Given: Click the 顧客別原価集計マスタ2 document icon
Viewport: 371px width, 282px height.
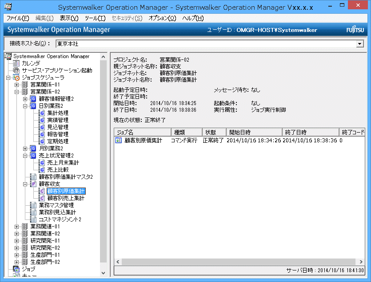Looking at the screenshot, I should pyautogui.click(x=33, y=177).
